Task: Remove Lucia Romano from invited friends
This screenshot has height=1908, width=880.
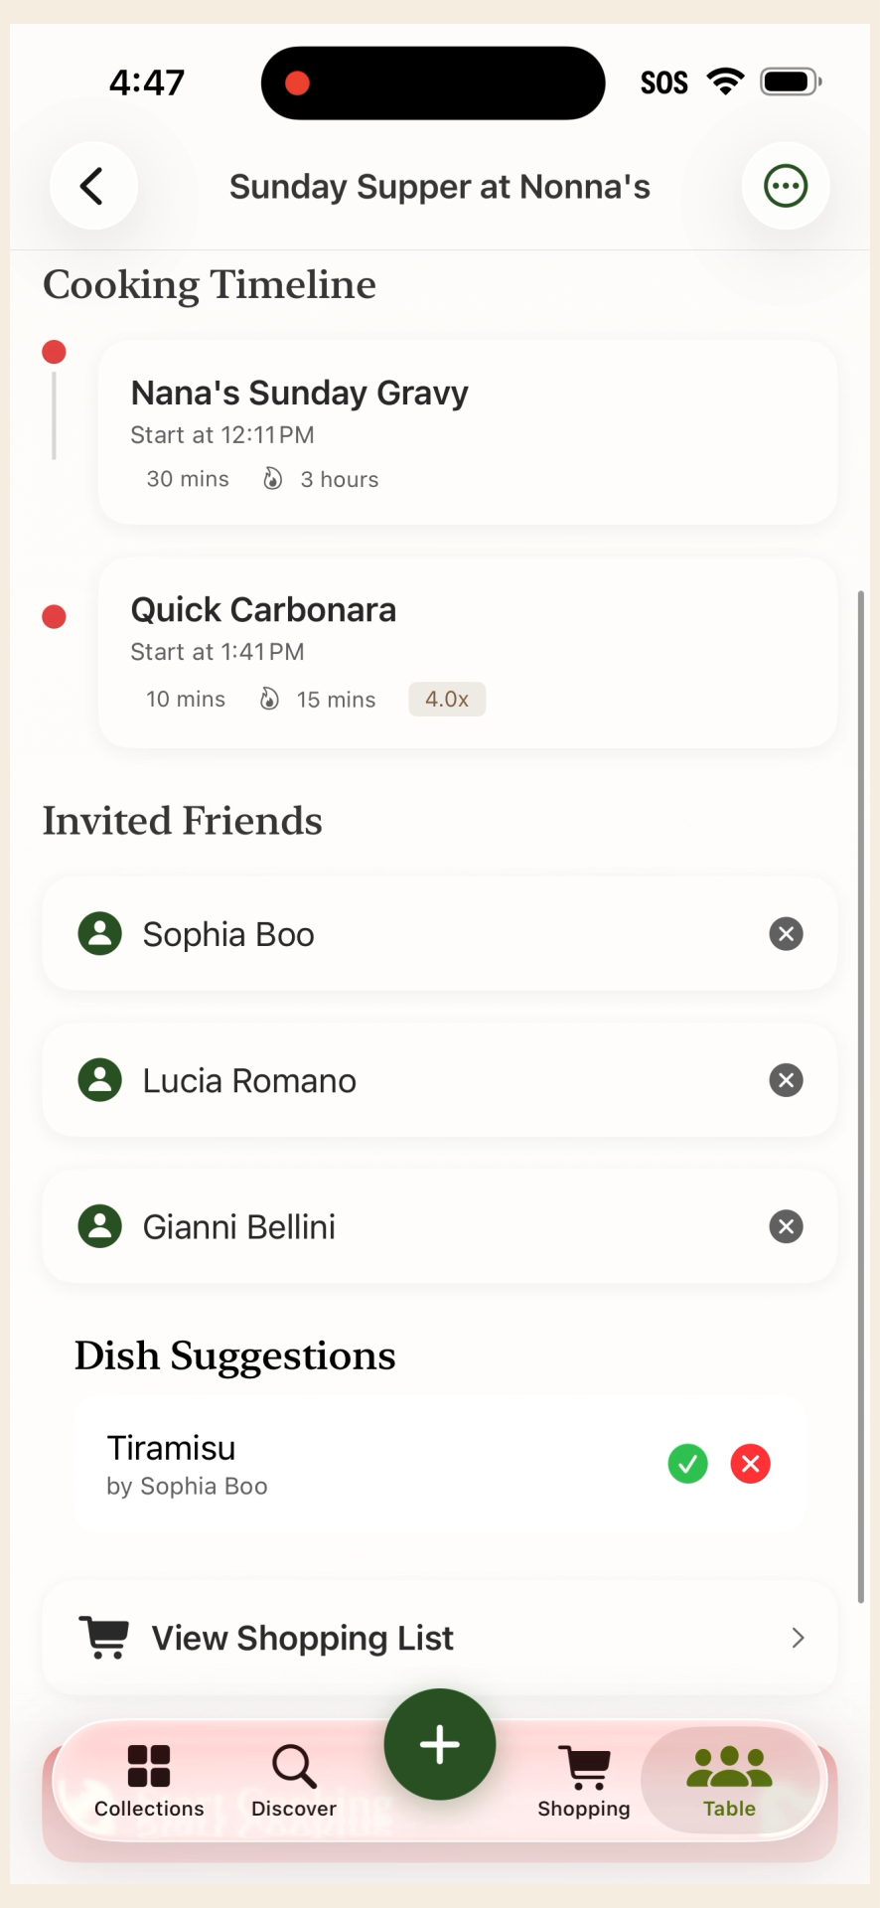Action: point(786,1080)
